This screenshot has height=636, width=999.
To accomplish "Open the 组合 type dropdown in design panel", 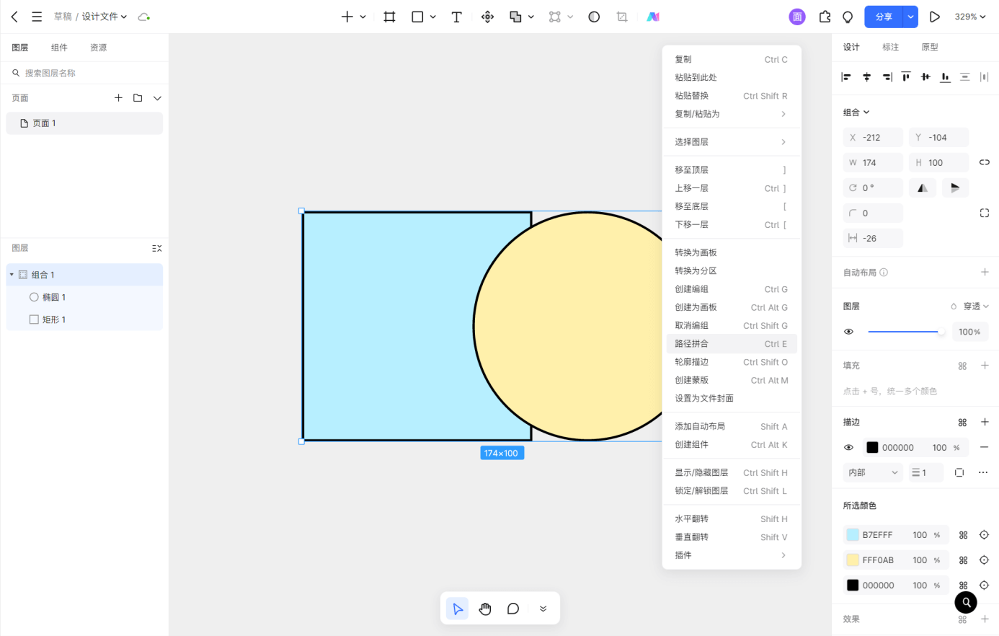I will [856, 112].
